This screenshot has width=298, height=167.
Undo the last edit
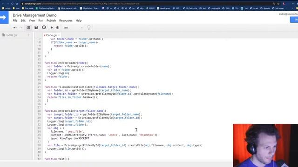pos(15,28)
